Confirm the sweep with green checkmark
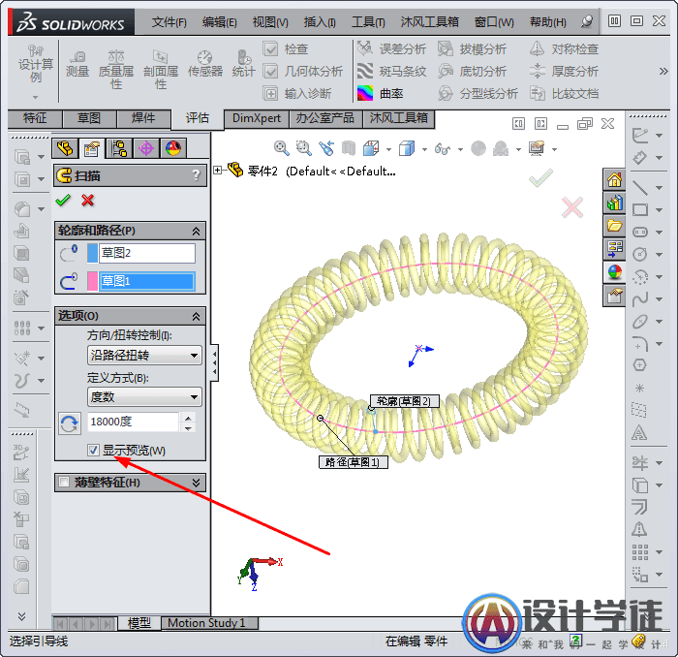The image size is (678, 657). 63,201
